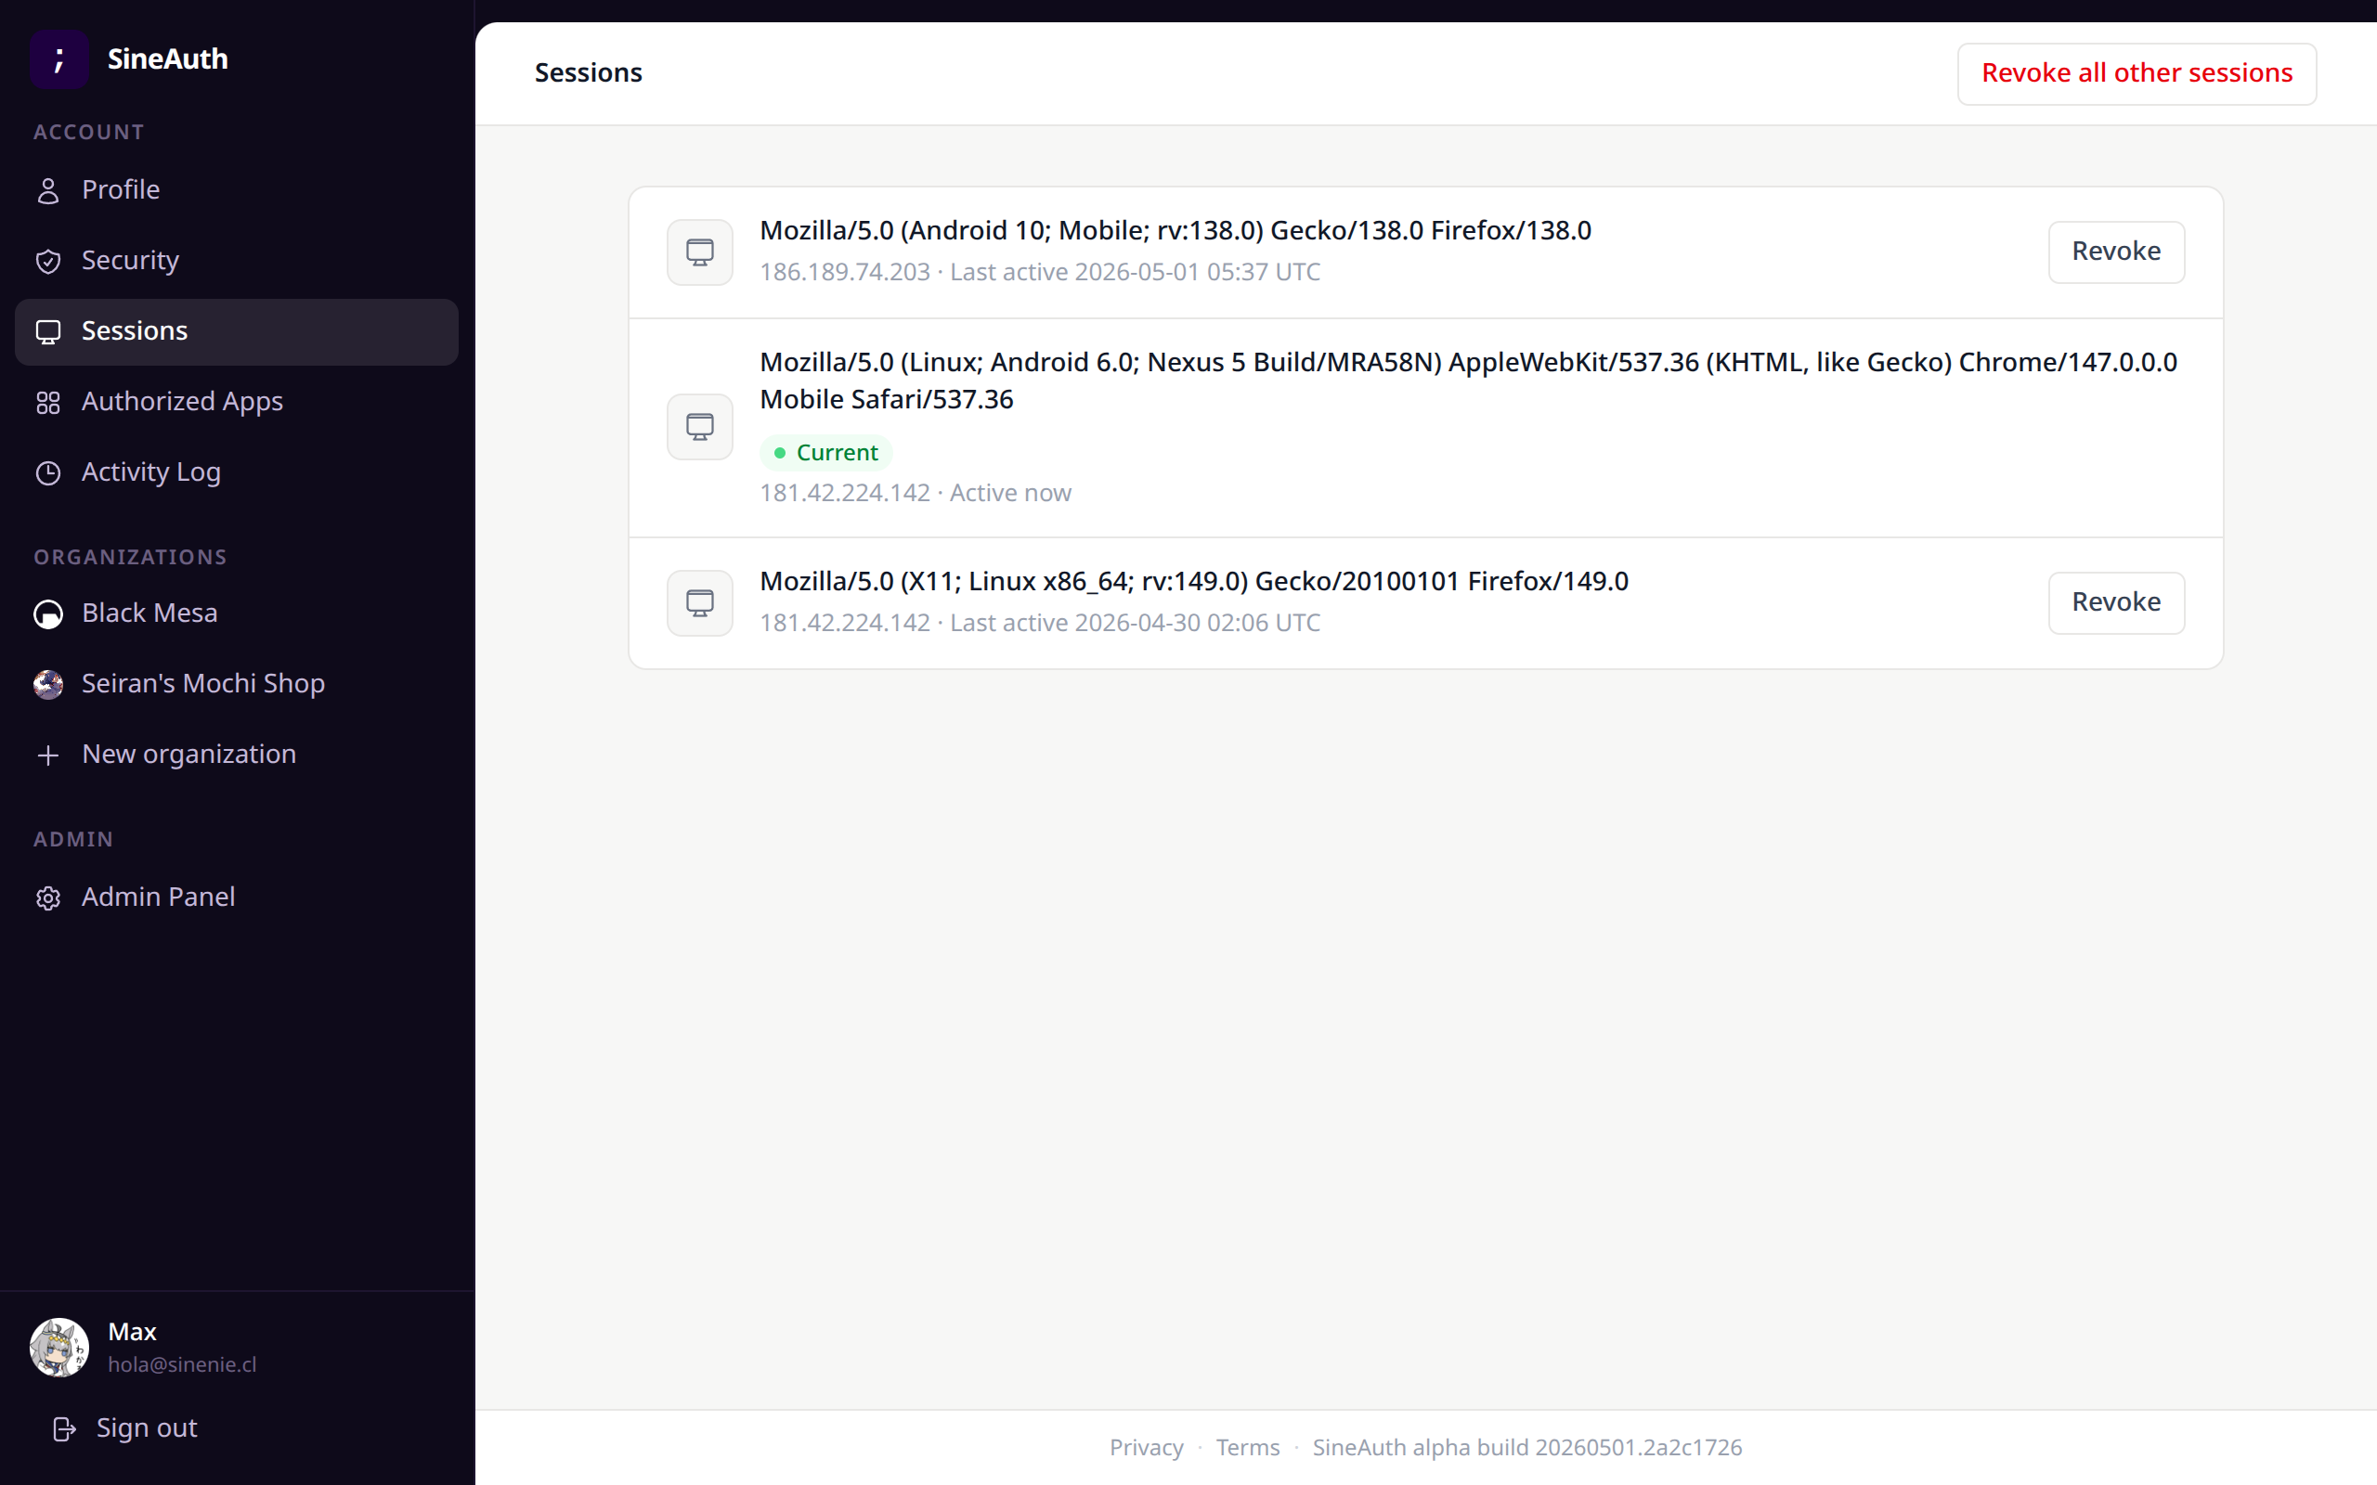Click the Sign out arrow icon
This screenshot has width=2377, height=1485.
pyautogui.click(x=65, y=1429)
